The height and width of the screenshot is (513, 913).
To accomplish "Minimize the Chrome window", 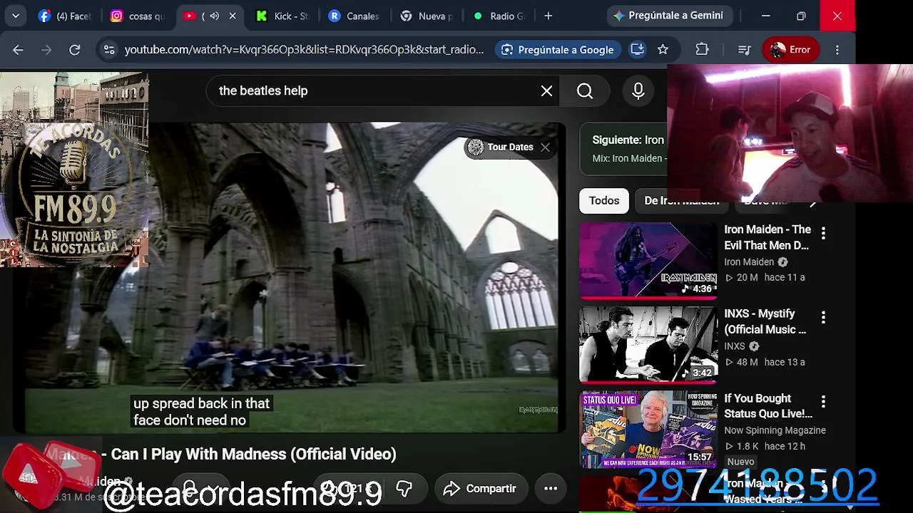I will (x=765, y=16).
